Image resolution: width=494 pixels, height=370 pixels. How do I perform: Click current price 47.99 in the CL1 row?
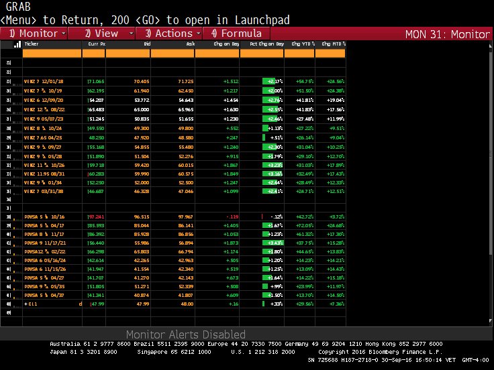[x=97, y=304]
